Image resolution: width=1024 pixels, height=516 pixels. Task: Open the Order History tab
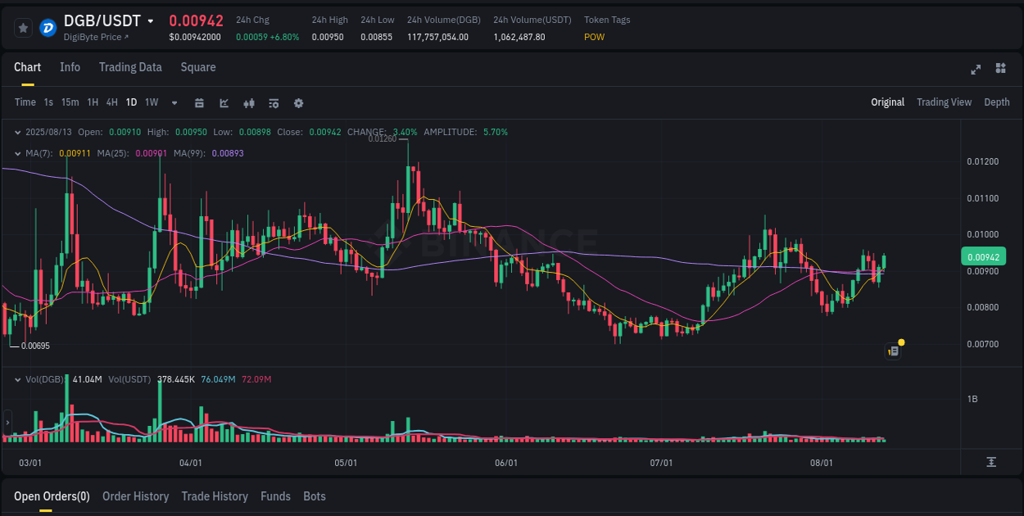tap(136, 496)
